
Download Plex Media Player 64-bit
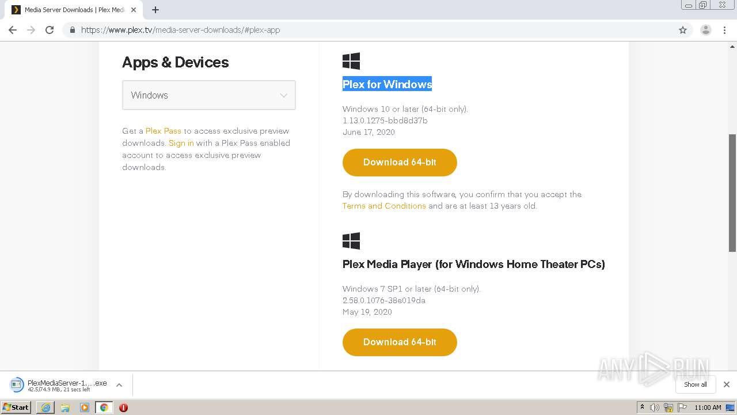(400, 342)
